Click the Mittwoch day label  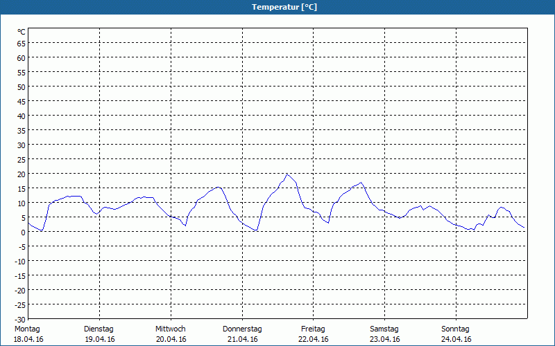(x=171, y=329)
